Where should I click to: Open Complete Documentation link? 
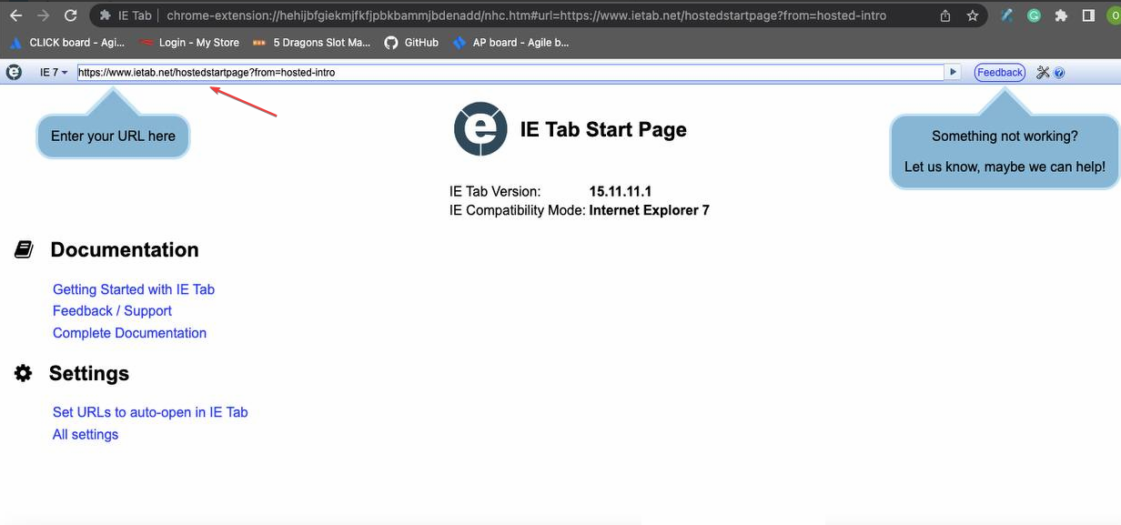(x=129, y=333)
